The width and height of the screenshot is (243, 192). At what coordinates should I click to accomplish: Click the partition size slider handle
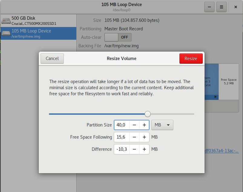(x=148, y=114)
